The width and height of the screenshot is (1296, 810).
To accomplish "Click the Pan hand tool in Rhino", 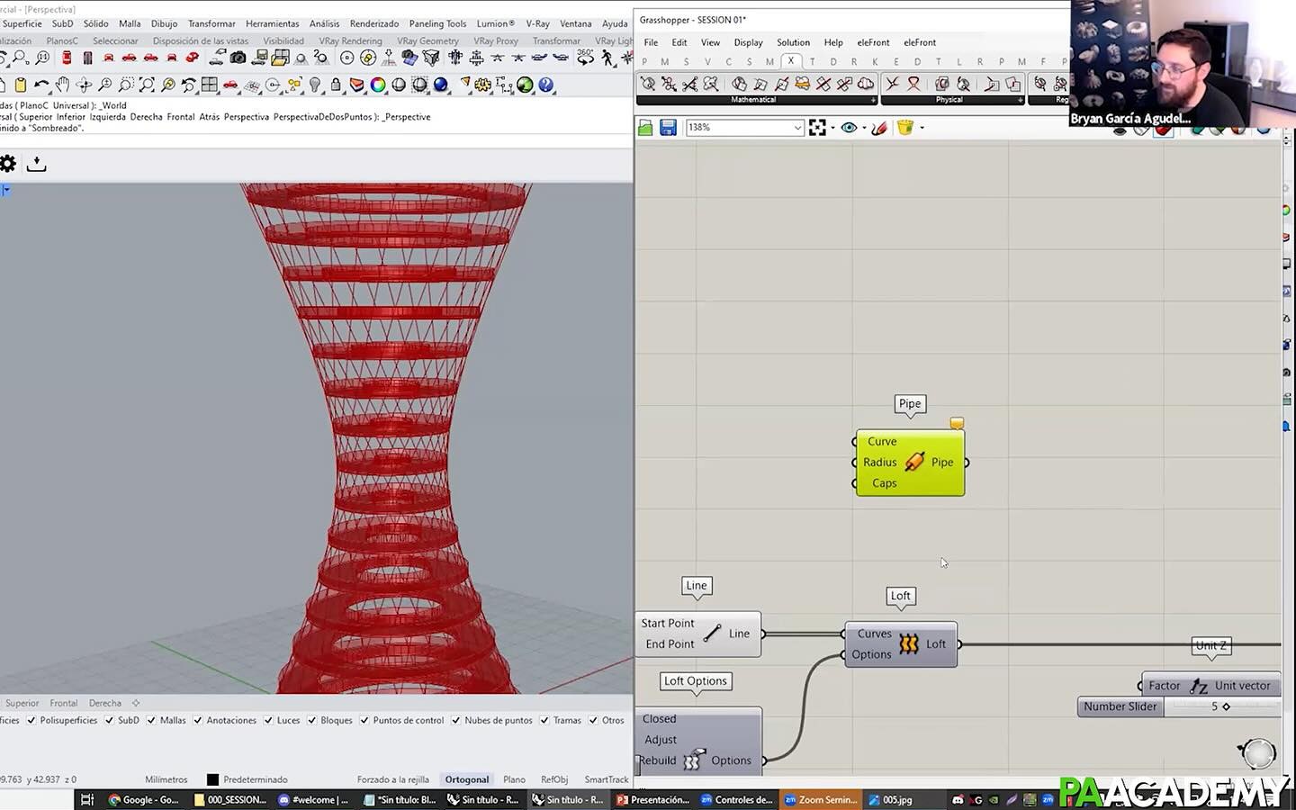I will 62,85.
